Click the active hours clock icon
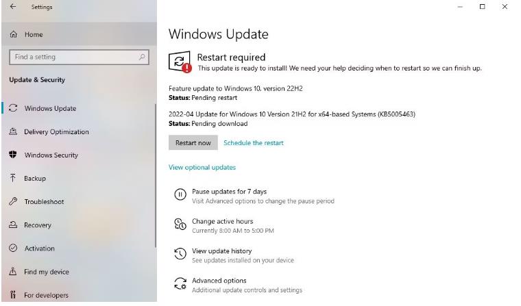The height and width of the screenshot is (306, 521). (180, 224)
